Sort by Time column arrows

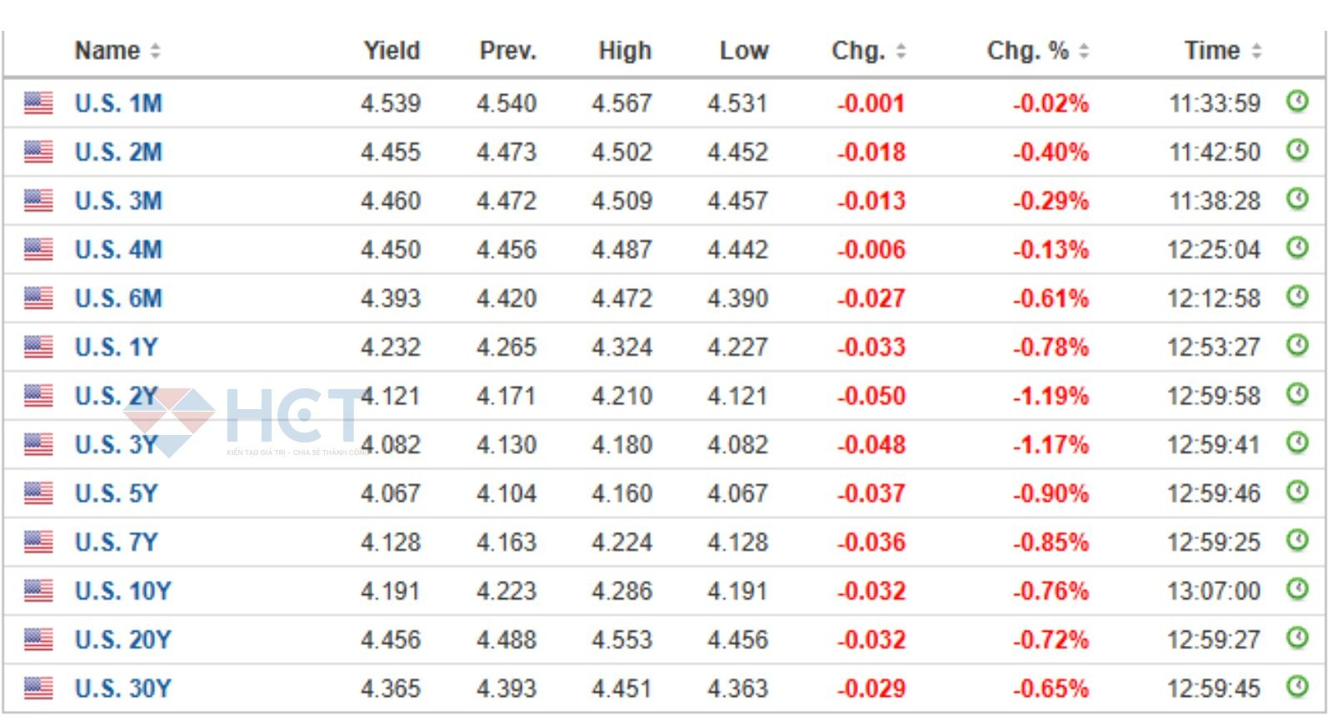coord(1256,52)
